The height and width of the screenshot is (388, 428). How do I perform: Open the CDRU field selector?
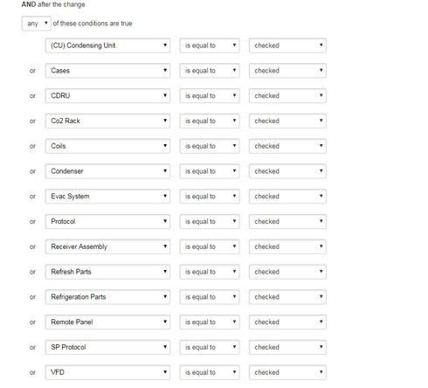(107, 96)
